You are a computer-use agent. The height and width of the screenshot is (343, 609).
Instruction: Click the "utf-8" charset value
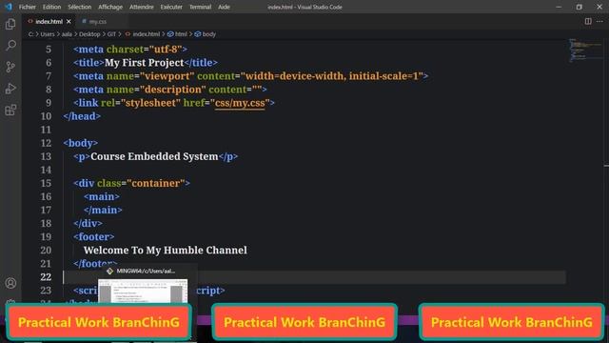coord(166,50)
